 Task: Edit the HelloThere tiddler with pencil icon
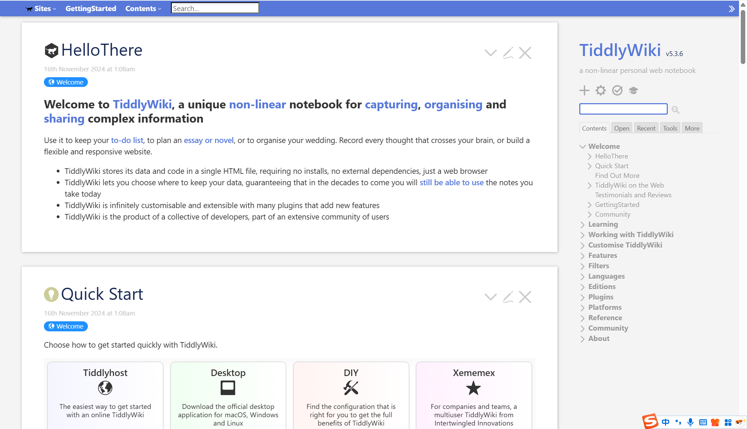(508, 53)
